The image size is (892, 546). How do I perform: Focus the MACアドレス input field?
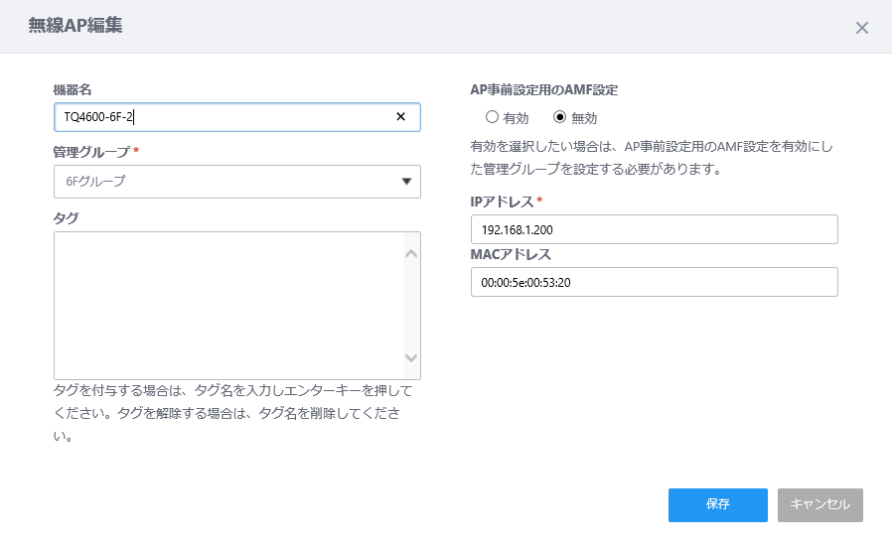coord(655,282)
